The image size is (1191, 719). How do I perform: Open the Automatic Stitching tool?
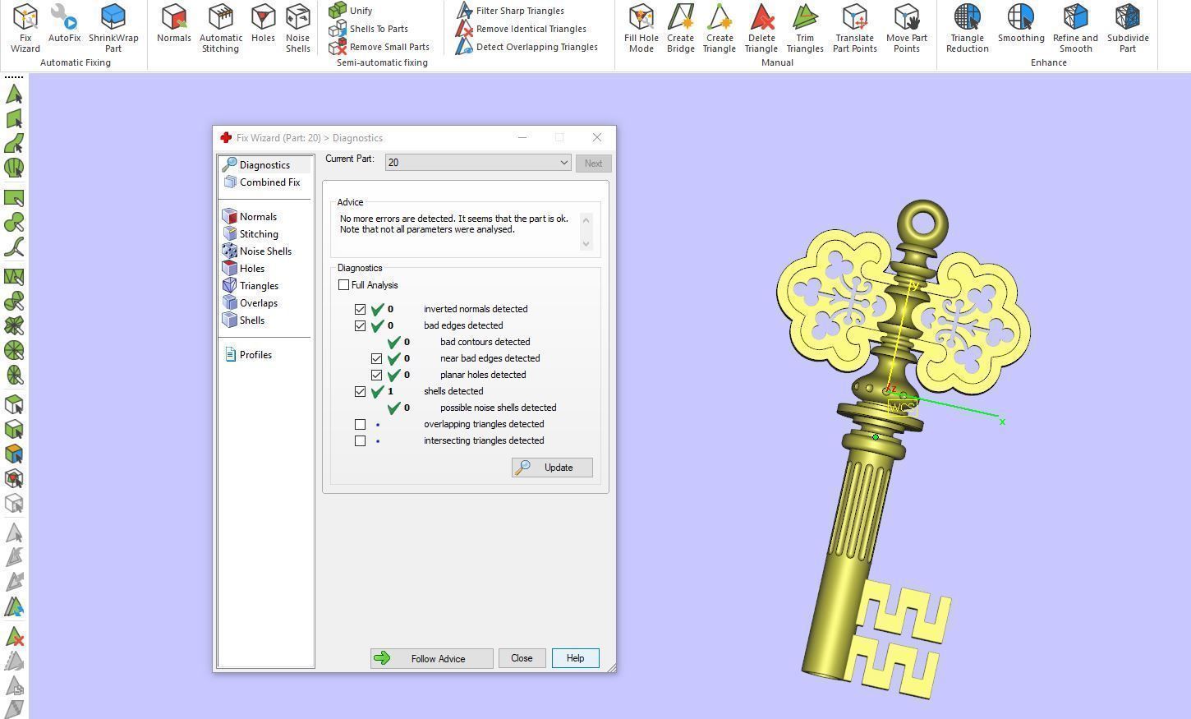click(x=220, y=27)
